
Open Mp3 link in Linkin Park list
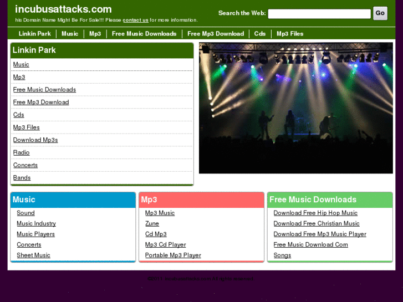(x=19, y=77)
